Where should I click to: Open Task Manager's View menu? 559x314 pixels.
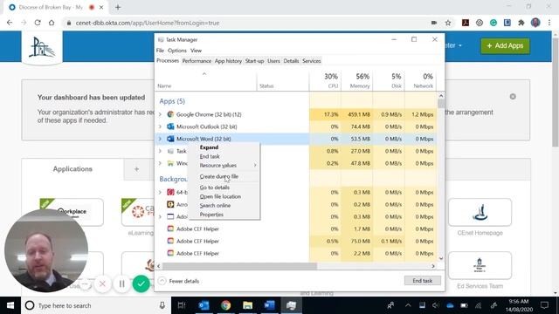click(x=196, y=51)
